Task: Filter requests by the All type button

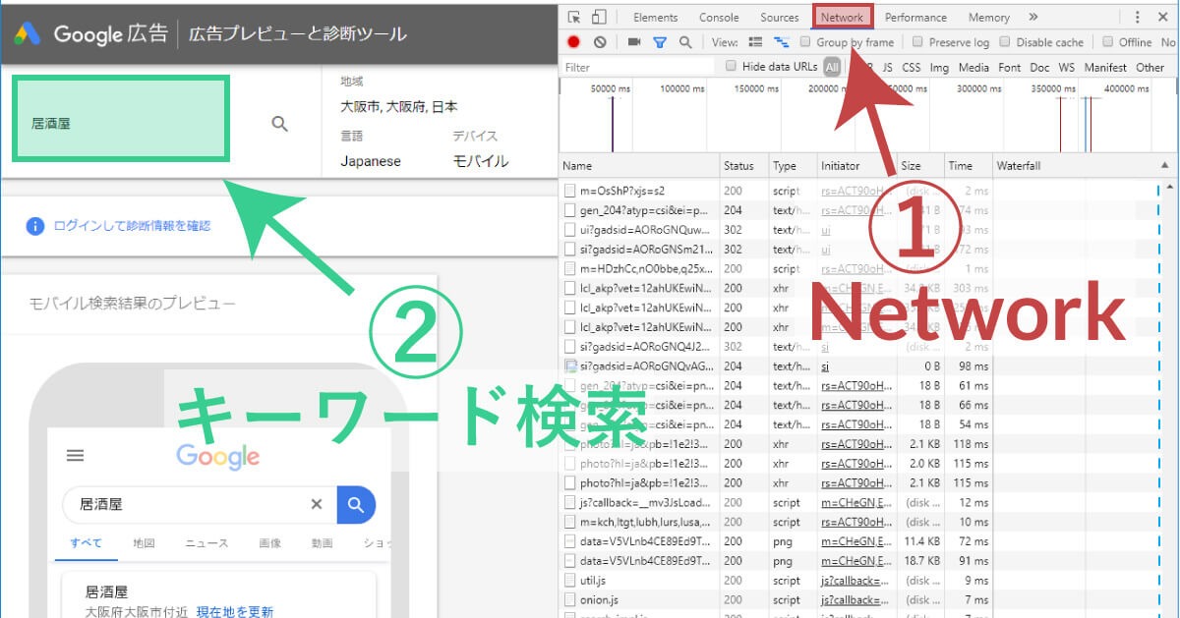Action: click(832, 68)
